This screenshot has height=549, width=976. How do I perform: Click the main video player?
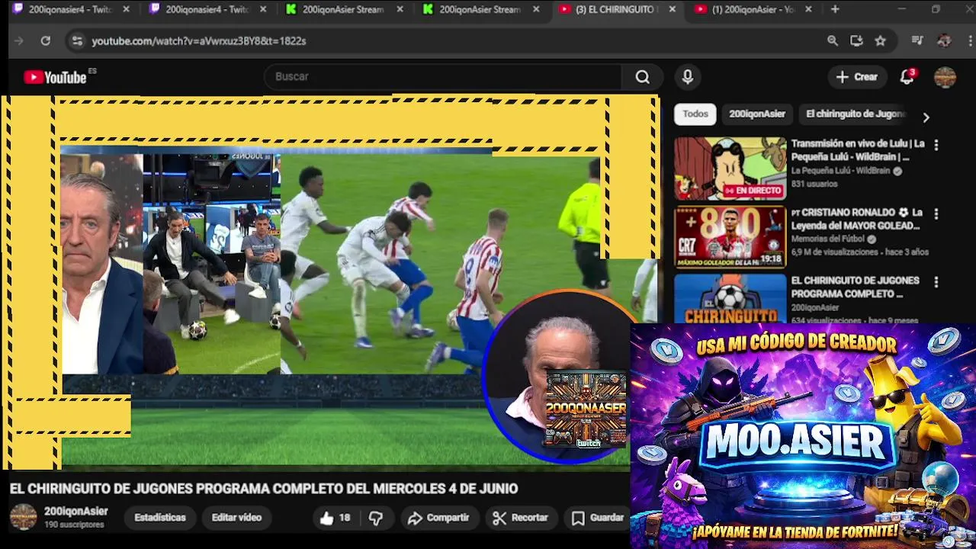pyautogui.click(x=329, y=282)
